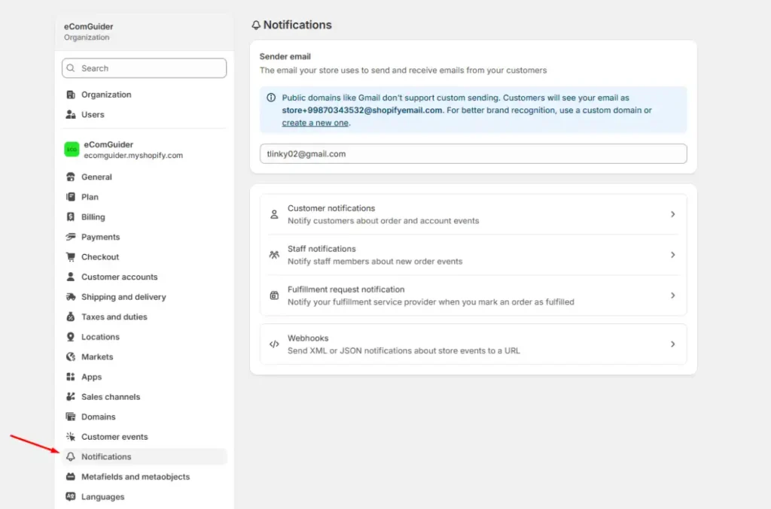The width and height of the screenshot is (771, 509).
Task: Select Notifications menu entry
Action: coord(144,456)
